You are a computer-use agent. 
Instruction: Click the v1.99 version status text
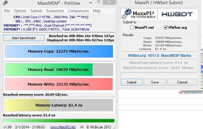[x=7, y=127]
